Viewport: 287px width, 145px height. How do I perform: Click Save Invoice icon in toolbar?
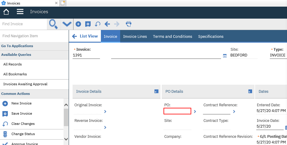tap(88, 24)
